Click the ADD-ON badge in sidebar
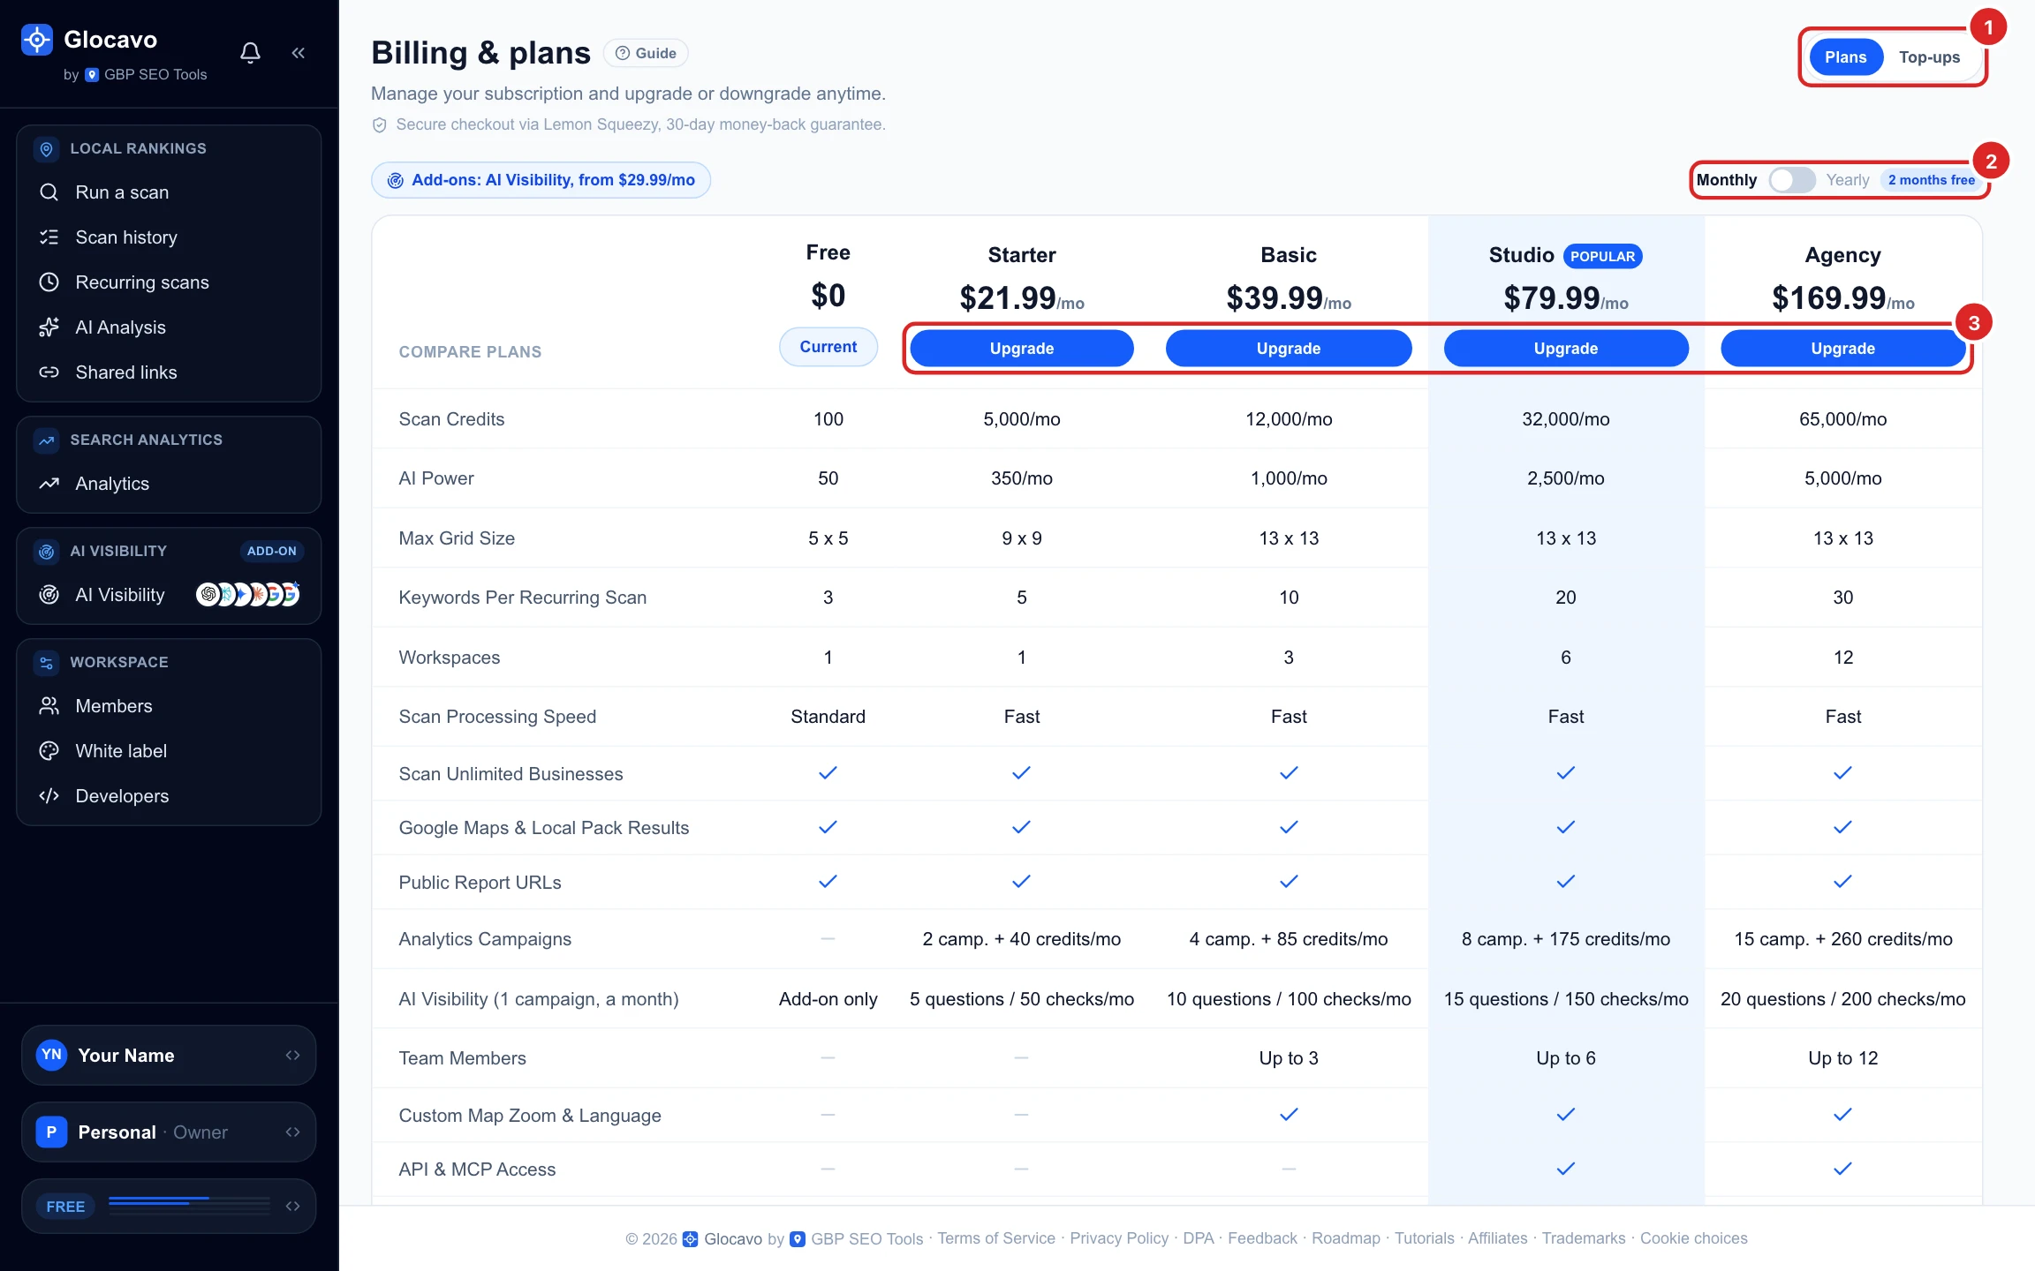This screenshot has width=2035, height=1271. tap(272, 551)
